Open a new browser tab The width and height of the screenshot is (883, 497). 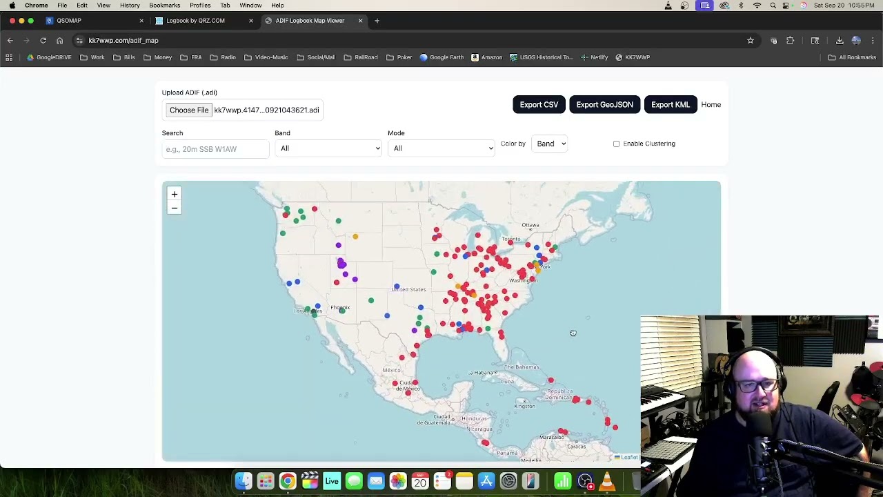(377, 21)
